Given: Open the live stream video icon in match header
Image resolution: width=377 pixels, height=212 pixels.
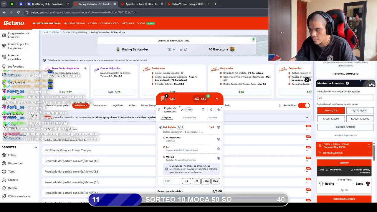Looking at the screenshot, I should pos(169,49).
